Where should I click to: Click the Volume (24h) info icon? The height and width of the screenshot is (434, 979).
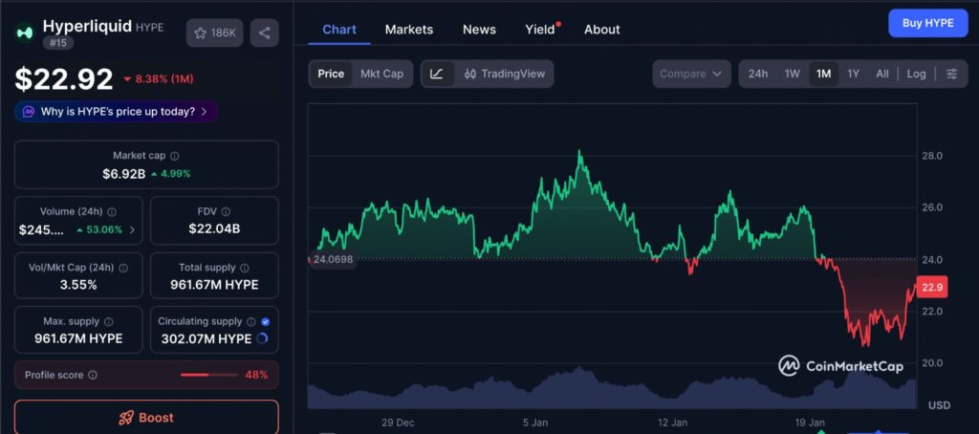coord(113,211)
